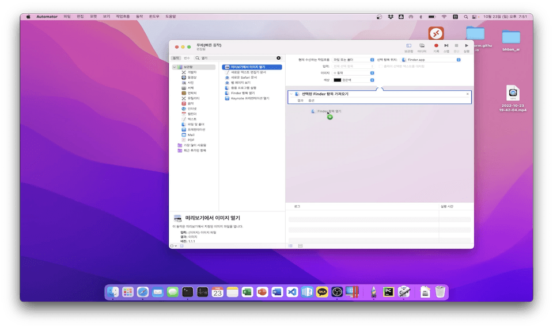
Task: Enable the disabled 출력이 선택된 텍스트를 대치함 checkbox
Action: (x=381, y=66)
